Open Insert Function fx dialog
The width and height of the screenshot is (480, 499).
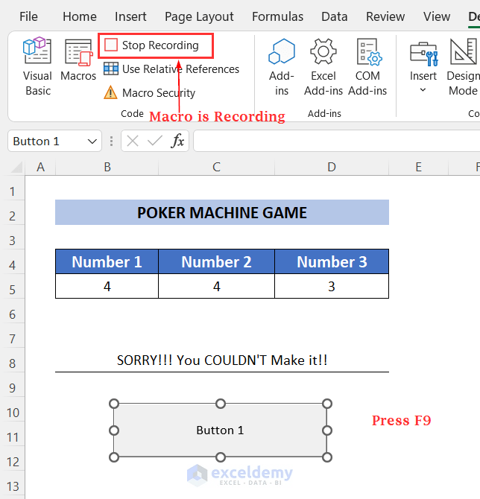point(177,141)
